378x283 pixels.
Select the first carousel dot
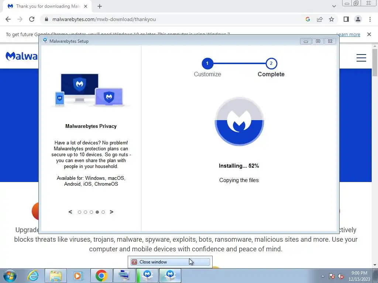click(x=80, y=212)
